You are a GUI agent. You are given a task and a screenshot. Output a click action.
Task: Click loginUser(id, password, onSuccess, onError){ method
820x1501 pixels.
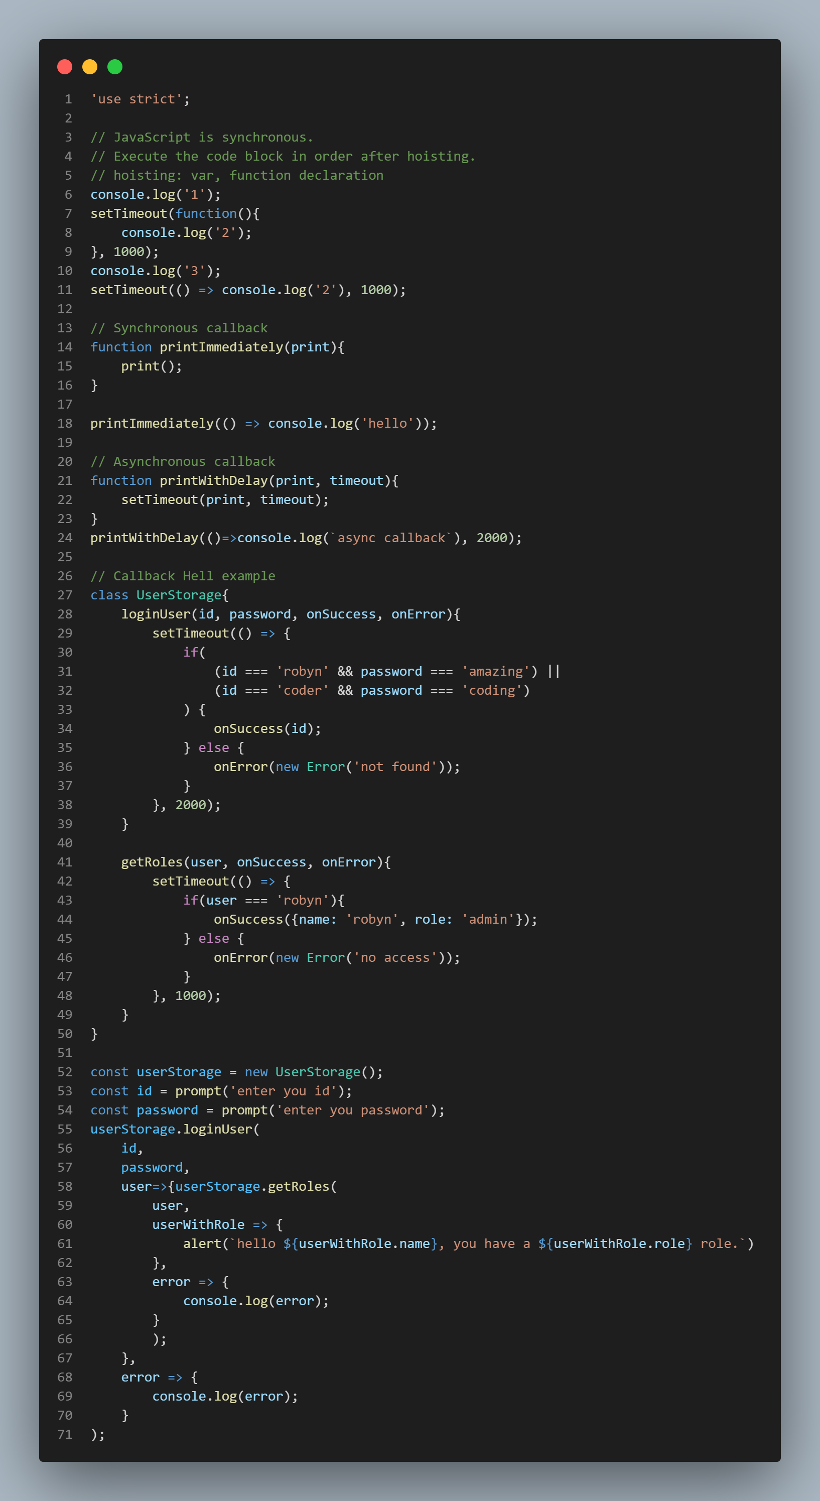(x=291, y=614)
